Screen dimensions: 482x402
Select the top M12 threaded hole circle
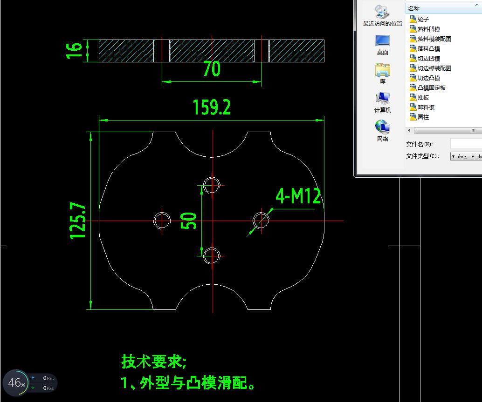click(212, 185)
